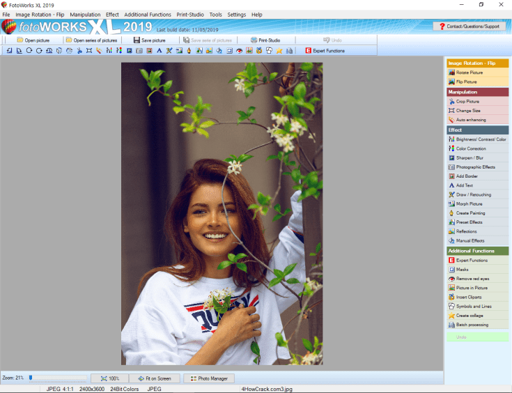Image resolution: width=512 pixels, height=393 pixels.
Task: Select the Crop scissors icon in the toolbar
Action: click(x=79, y=51)
